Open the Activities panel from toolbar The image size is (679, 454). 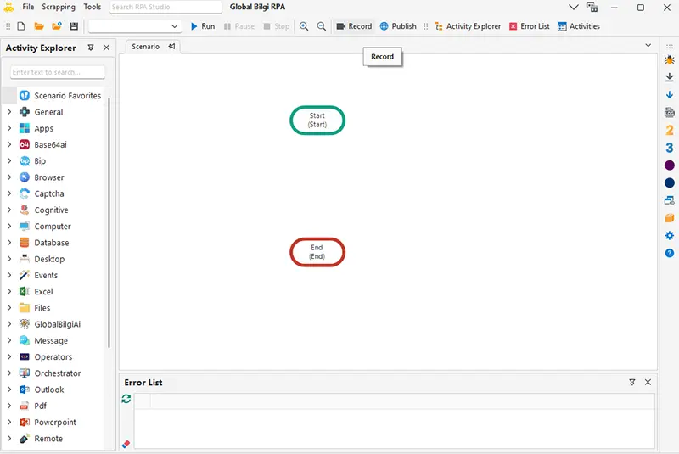point(579,26)
